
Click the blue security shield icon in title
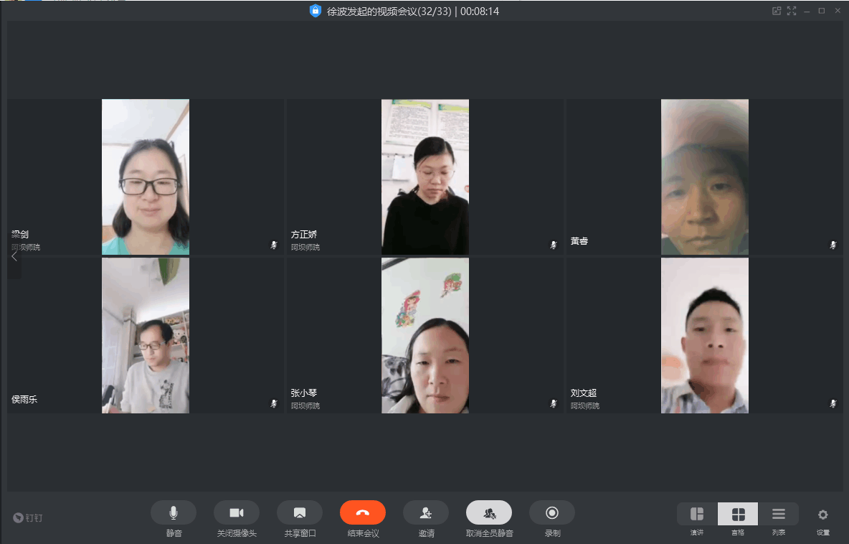(x=315, y=11)
